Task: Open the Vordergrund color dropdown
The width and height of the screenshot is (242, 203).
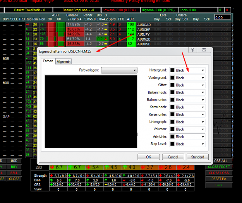Action: click(x=187, y=78)
